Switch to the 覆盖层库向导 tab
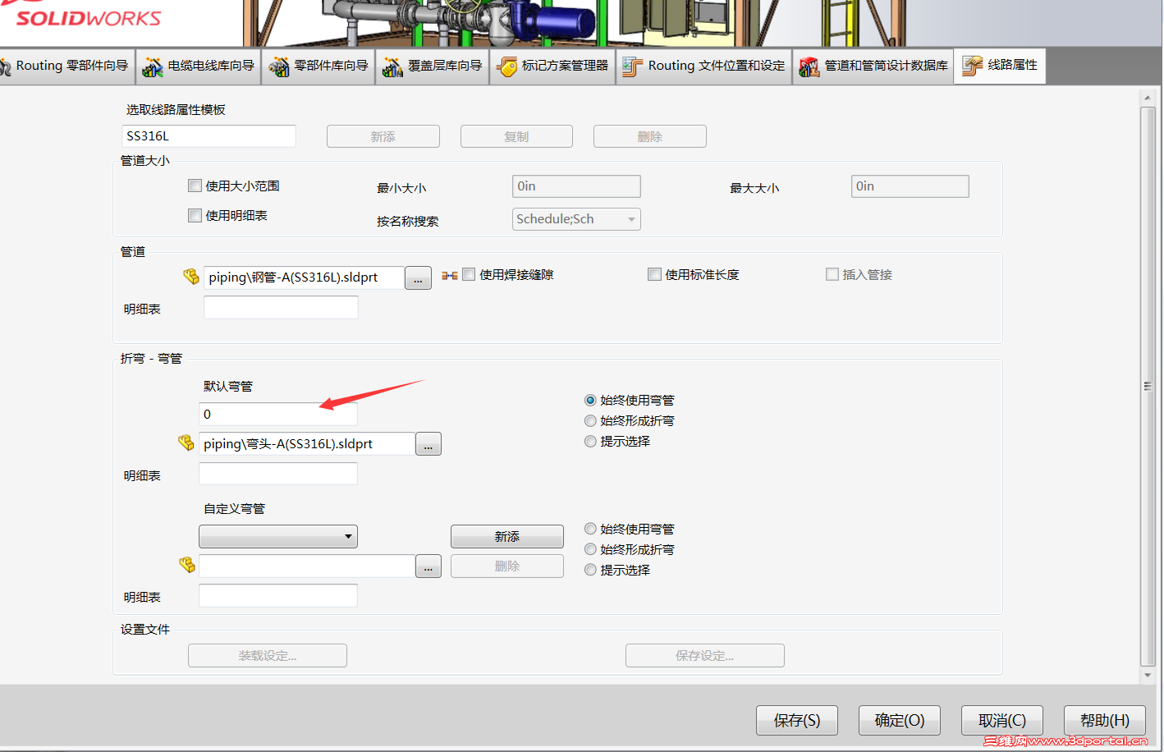This screenshot has height=752, width=1164. (433, 66)
